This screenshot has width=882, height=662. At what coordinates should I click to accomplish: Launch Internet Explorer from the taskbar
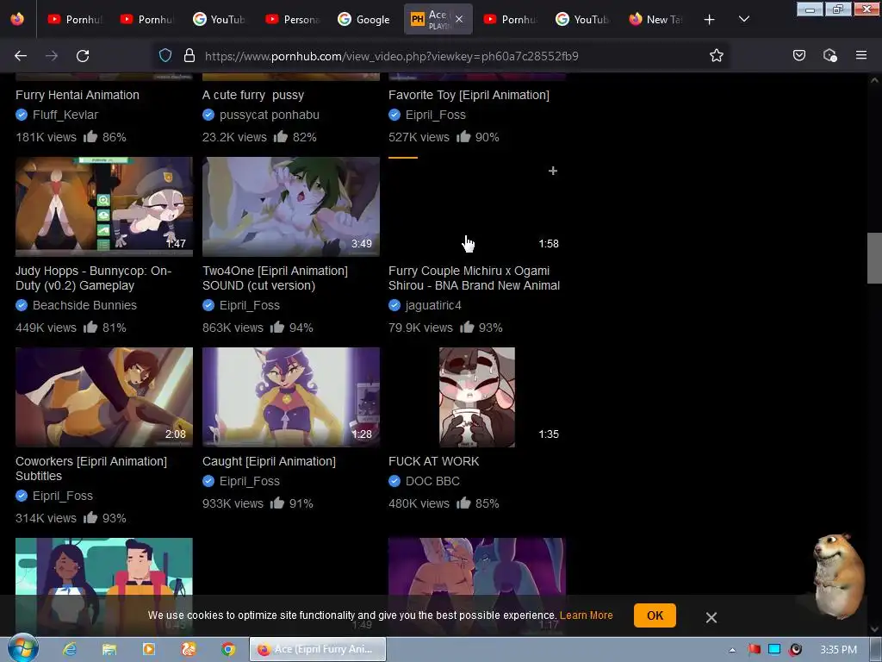tap(70, 649)
